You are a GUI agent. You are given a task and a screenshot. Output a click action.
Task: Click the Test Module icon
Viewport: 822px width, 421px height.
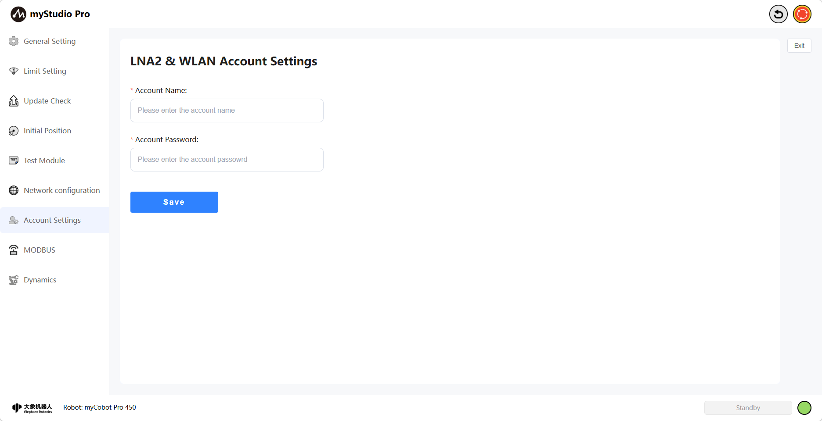click(14, 161)
